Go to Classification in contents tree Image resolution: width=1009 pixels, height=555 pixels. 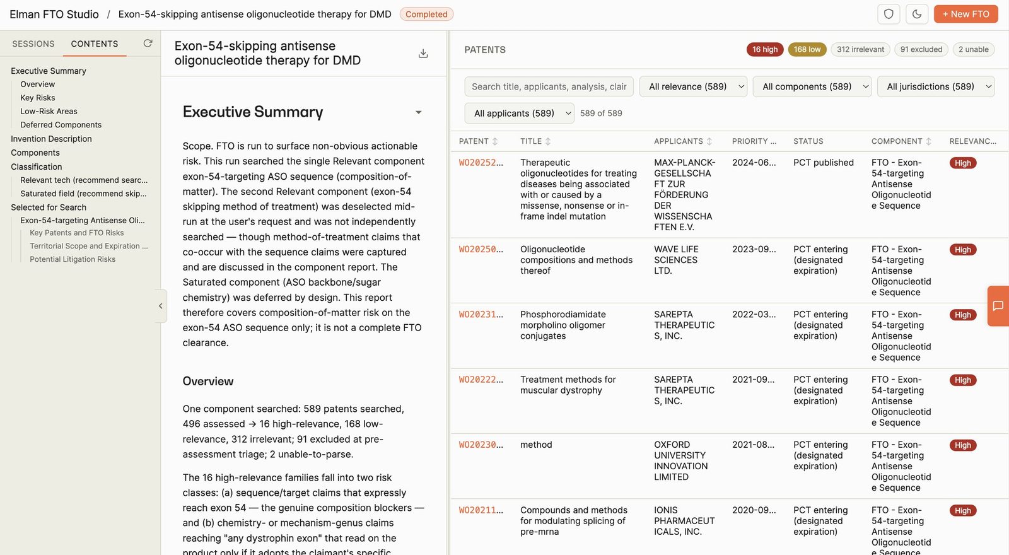37,166
